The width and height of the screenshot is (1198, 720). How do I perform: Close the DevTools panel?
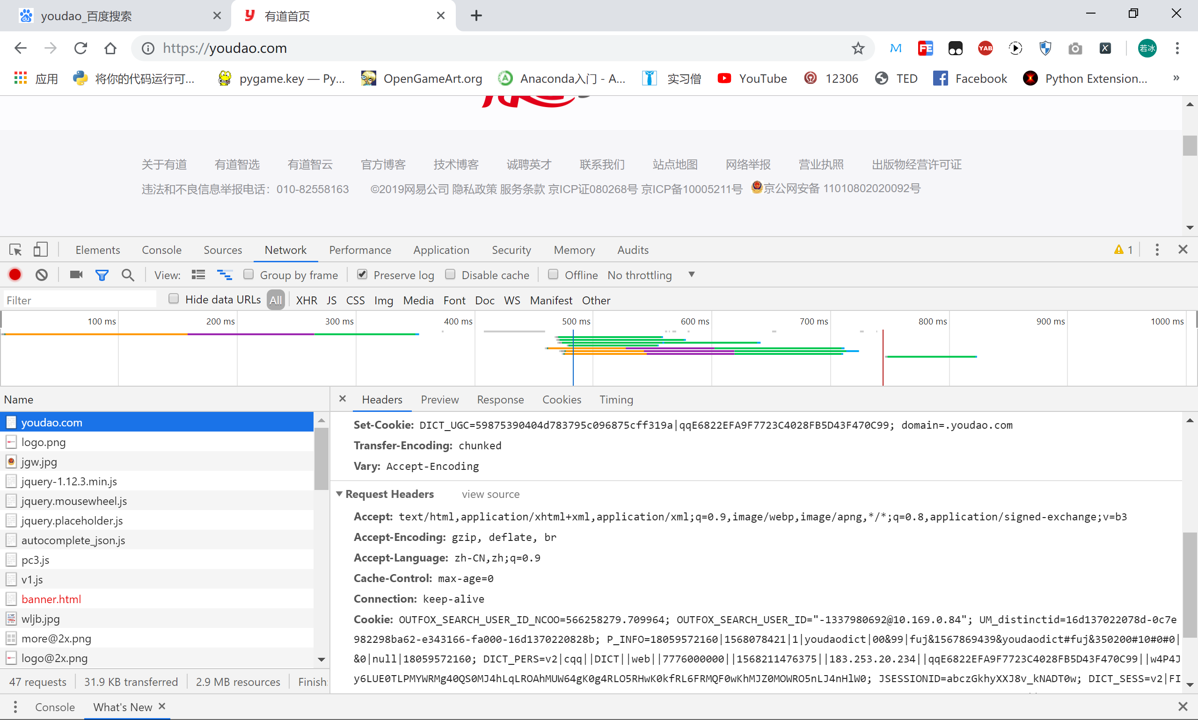click(x=1183, y=249)
